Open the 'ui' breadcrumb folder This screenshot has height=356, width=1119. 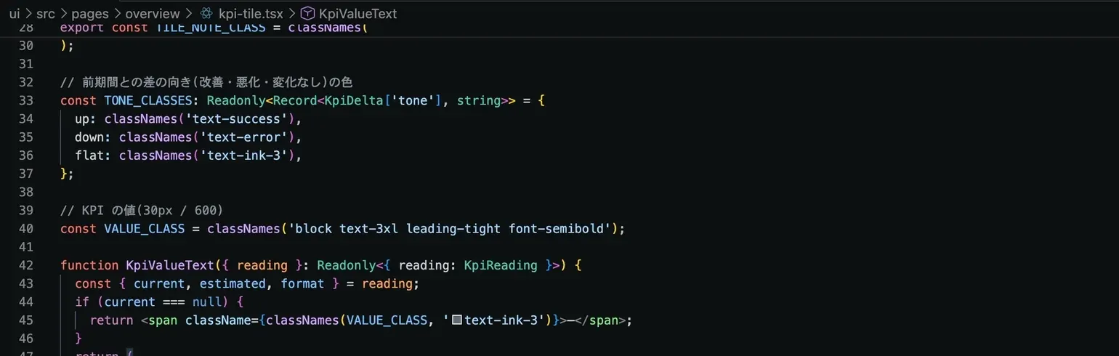(x=15, y=13)
